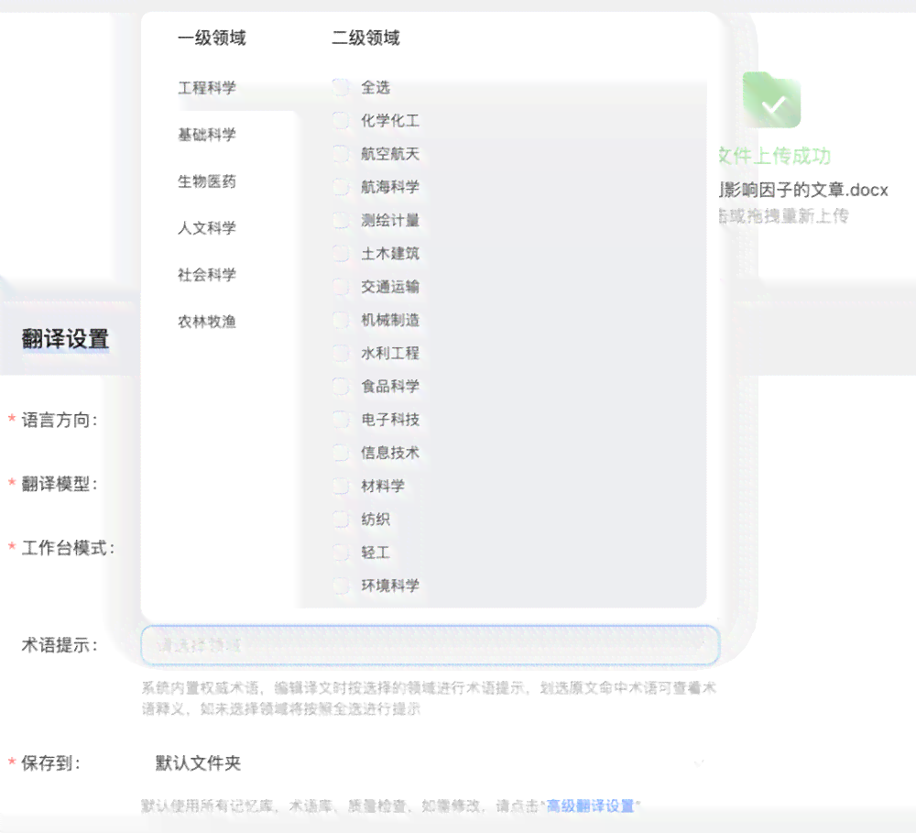This screenshot has height=833, width=916.
Task: Open 生物医药 domain category
Action: coord(207,181)
